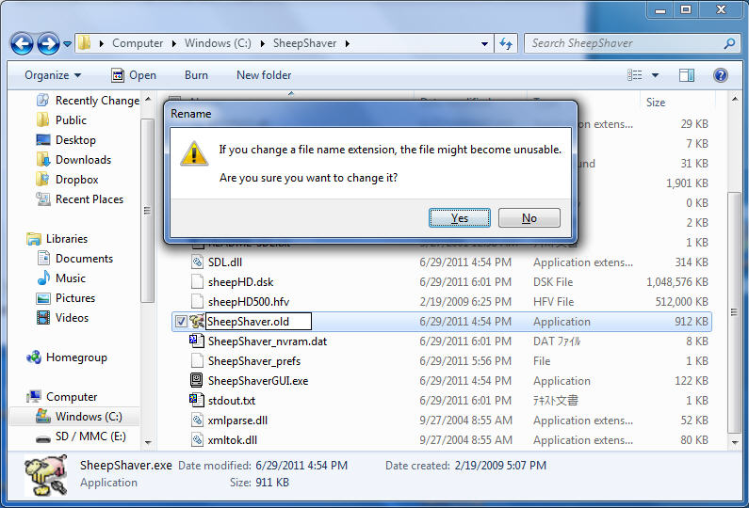Cancel rename with the No button
This screenshot has width=749, height=508.
(529, 218)
